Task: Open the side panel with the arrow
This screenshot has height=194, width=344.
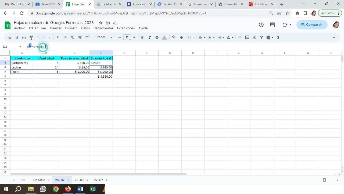Action: 338,180
